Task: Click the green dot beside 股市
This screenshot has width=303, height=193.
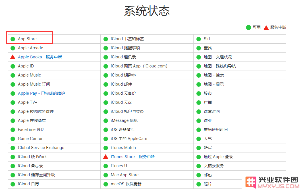Action: [199, 94]
